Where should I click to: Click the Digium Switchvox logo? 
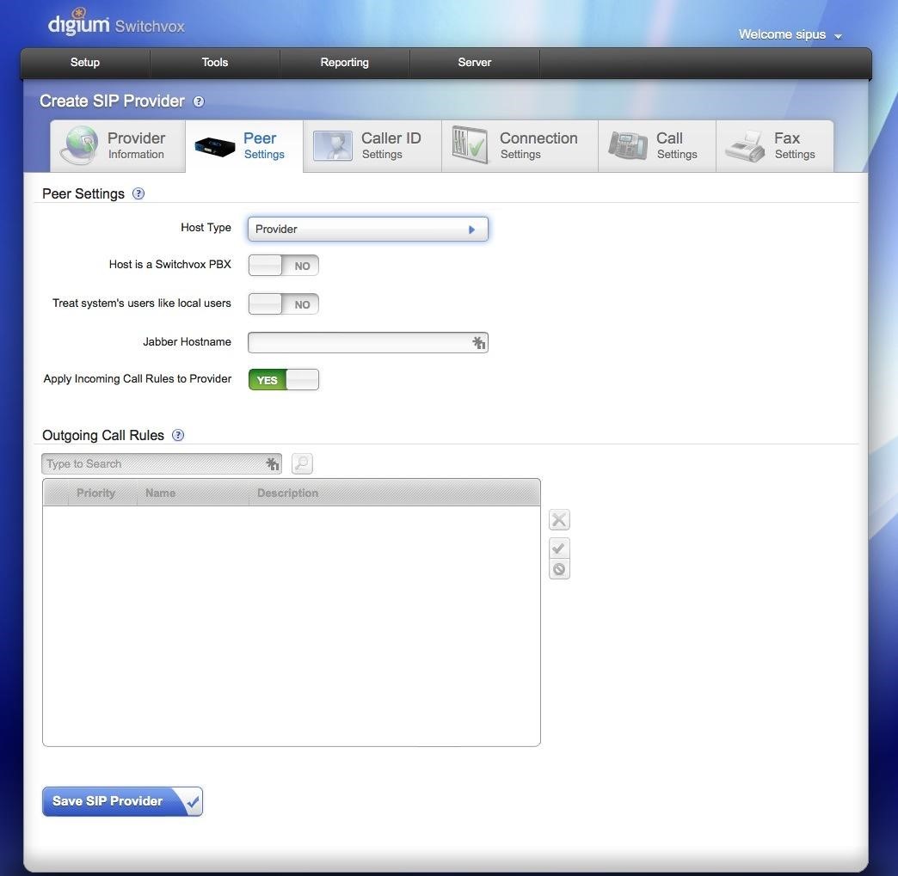click(116, 24)
